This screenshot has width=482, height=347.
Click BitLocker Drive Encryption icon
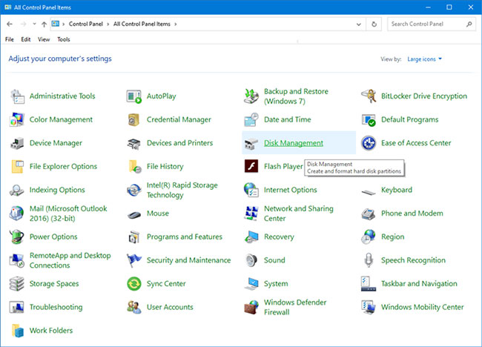coord(369,96)
